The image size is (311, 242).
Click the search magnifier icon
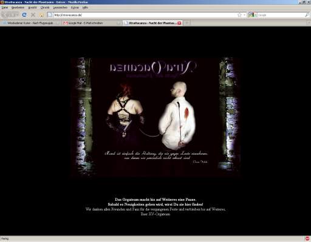tap(307, 15)
